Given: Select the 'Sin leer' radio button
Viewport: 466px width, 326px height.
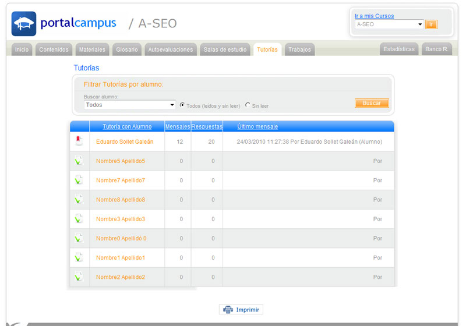Looking at the screenshot, I should click(x=248, y=105).
